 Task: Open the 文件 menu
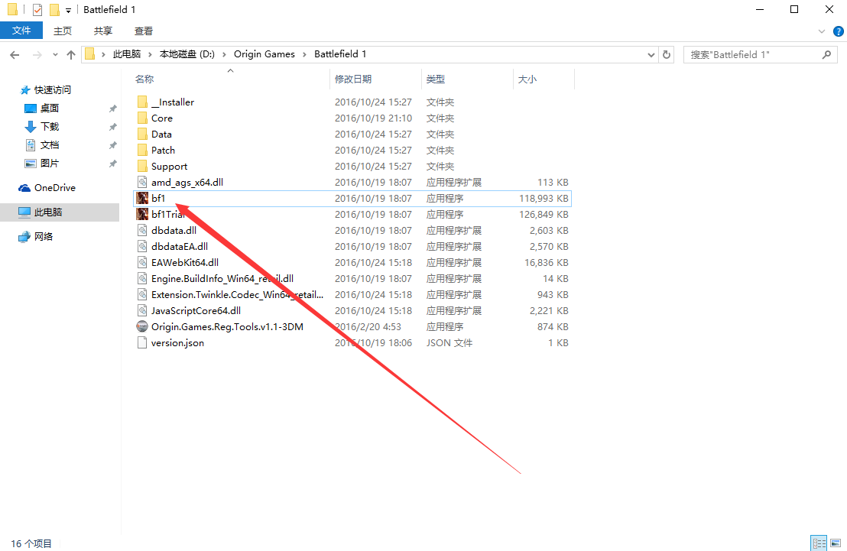point(21,31)
